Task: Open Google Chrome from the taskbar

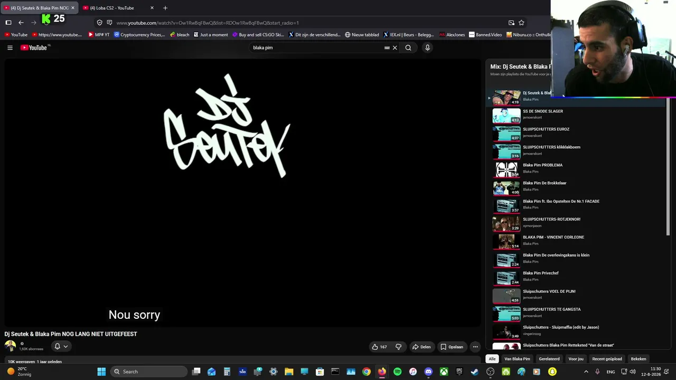Action: (367, 372)
